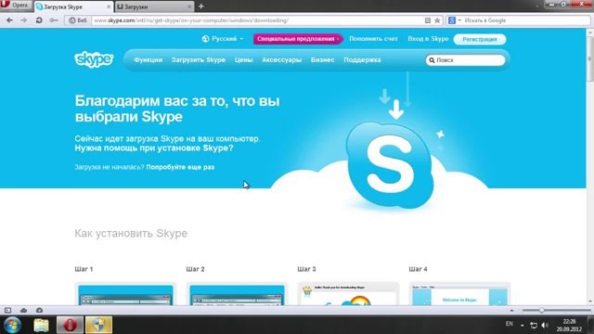Switch to the Загрузка Skype tab

coord(73,6)
